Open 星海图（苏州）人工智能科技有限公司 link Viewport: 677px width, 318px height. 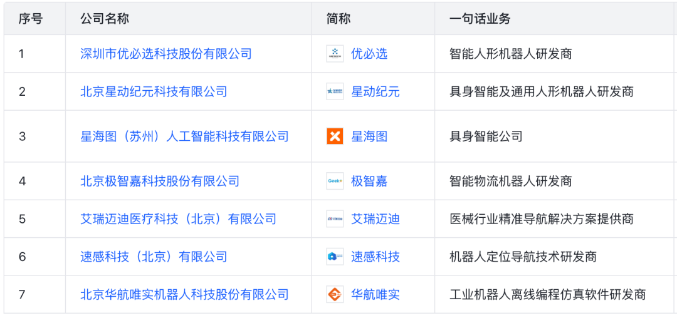(x=184, y=136)
